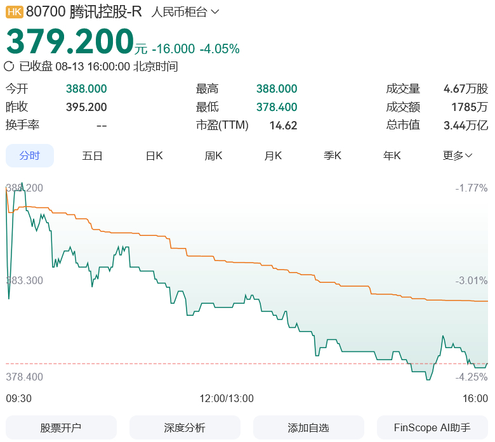Click the 16:00 time axis label
The width and height of the screenshot is (495, 442).
pos(475,398)
